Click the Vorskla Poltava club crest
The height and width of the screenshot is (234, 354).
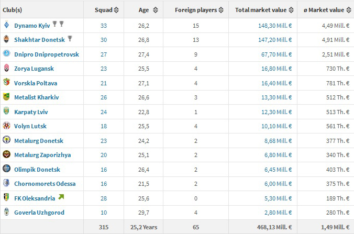6,83
